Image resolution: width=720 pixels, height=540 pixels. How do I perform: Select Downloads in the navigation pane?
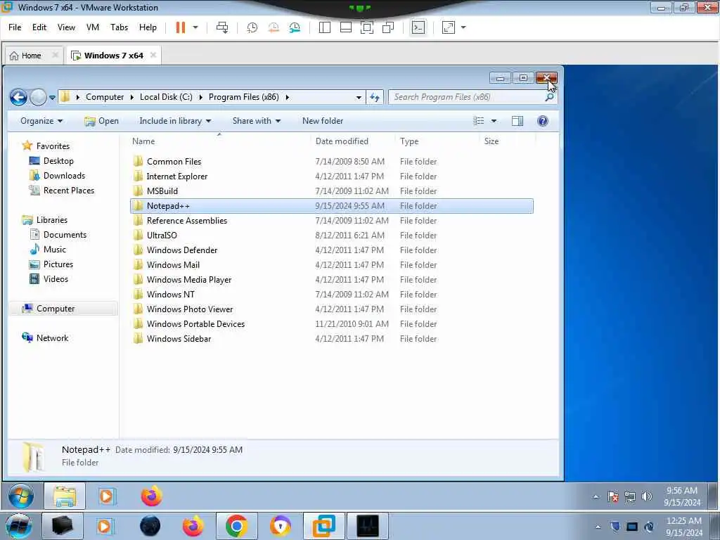pos(64,175)
